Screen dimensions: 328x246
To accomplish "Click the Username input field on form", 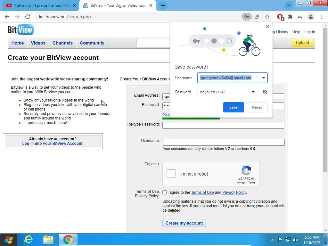I will tap(224, 142).
